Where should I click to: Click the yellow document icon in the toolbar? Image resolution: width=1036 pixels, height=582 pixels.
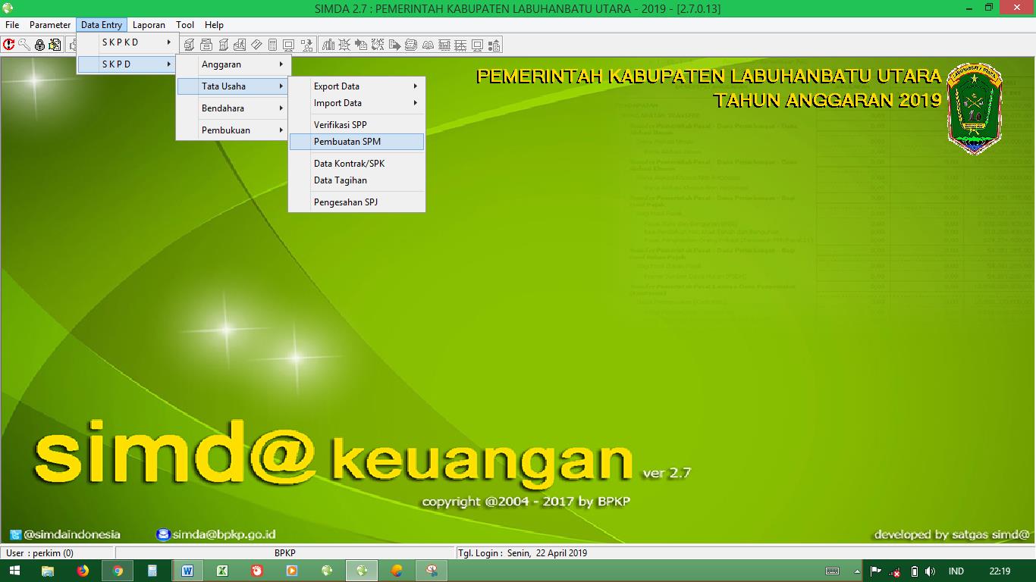55,45
